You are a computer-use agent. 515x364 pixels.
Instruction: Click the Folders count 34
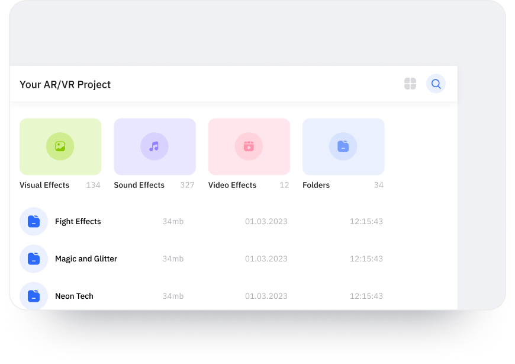click(379, 185)
